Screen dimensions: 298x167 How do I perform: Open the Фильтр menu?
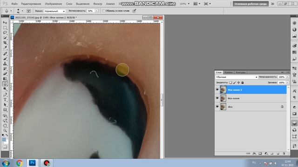point(97,4)
